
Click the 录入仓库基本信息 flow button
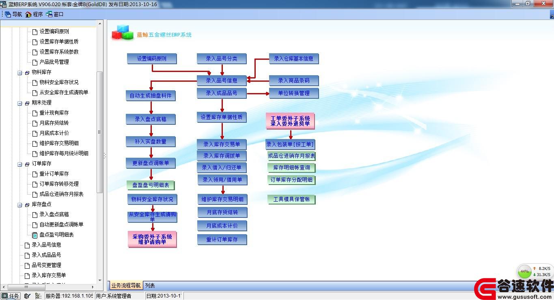[294, 59]
